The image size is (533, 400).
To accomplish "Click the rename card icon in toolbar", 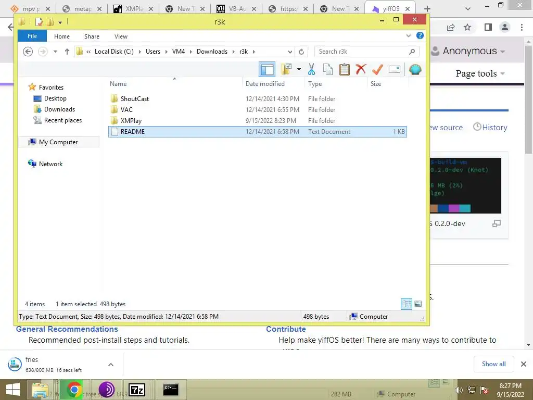I will tap(395, 69).
